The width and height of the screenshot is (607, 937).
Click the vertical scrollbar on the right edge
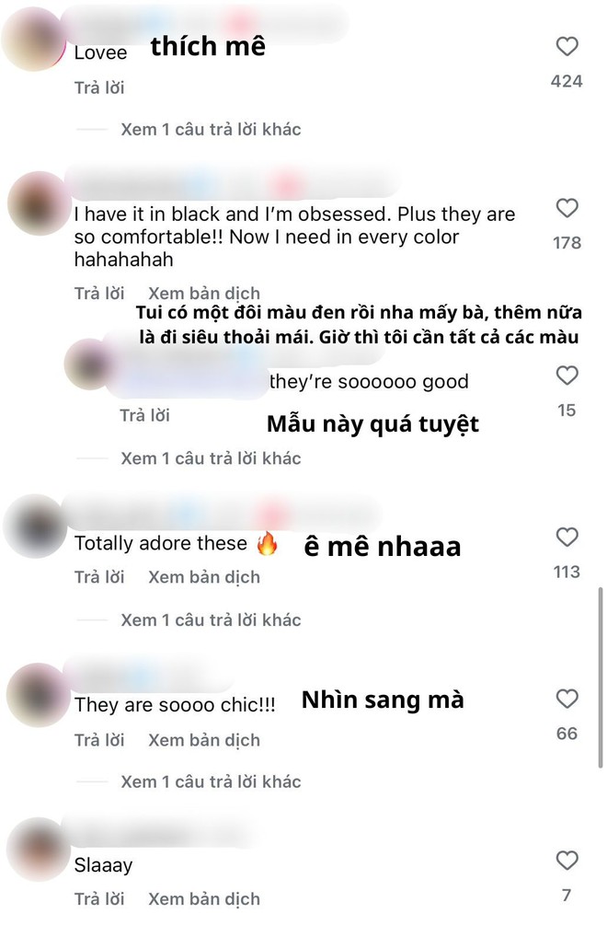pyautogui.click(x=600, y=677)
